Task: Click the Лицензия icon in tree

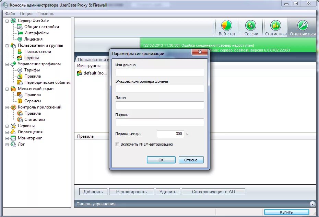Action: point(20,39)
